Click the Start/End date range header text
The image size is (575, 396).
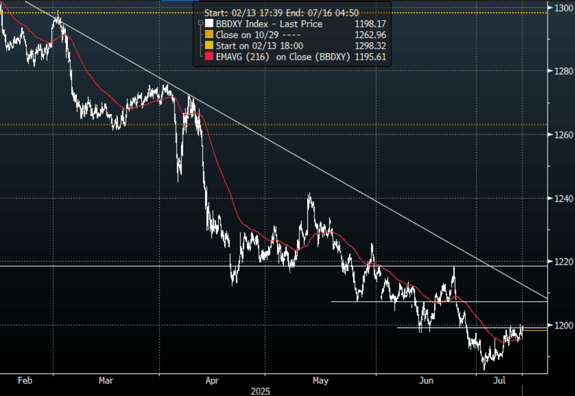[x=281, y=13]
